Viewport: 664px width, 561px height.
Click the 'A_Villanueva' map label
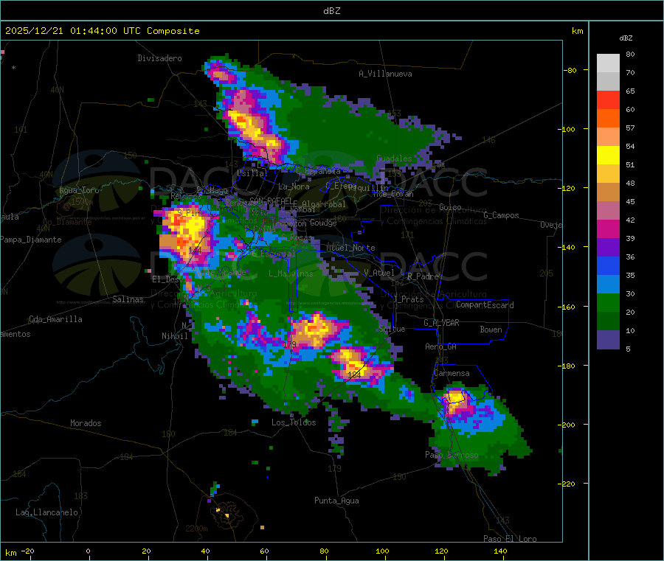[385, 74]
